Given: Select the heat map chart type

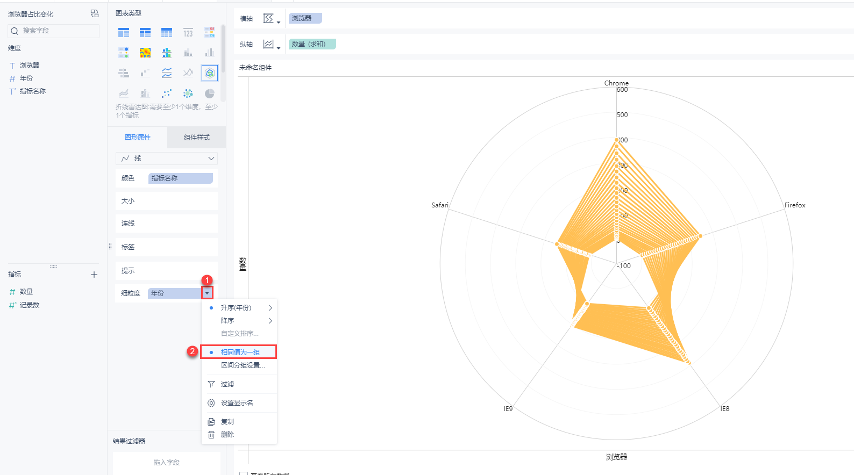Looking at the screenshot, I should coord(145,53).
